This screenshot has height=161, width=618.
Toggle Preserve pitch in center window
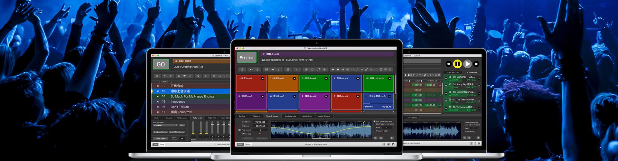pos(374,131)
